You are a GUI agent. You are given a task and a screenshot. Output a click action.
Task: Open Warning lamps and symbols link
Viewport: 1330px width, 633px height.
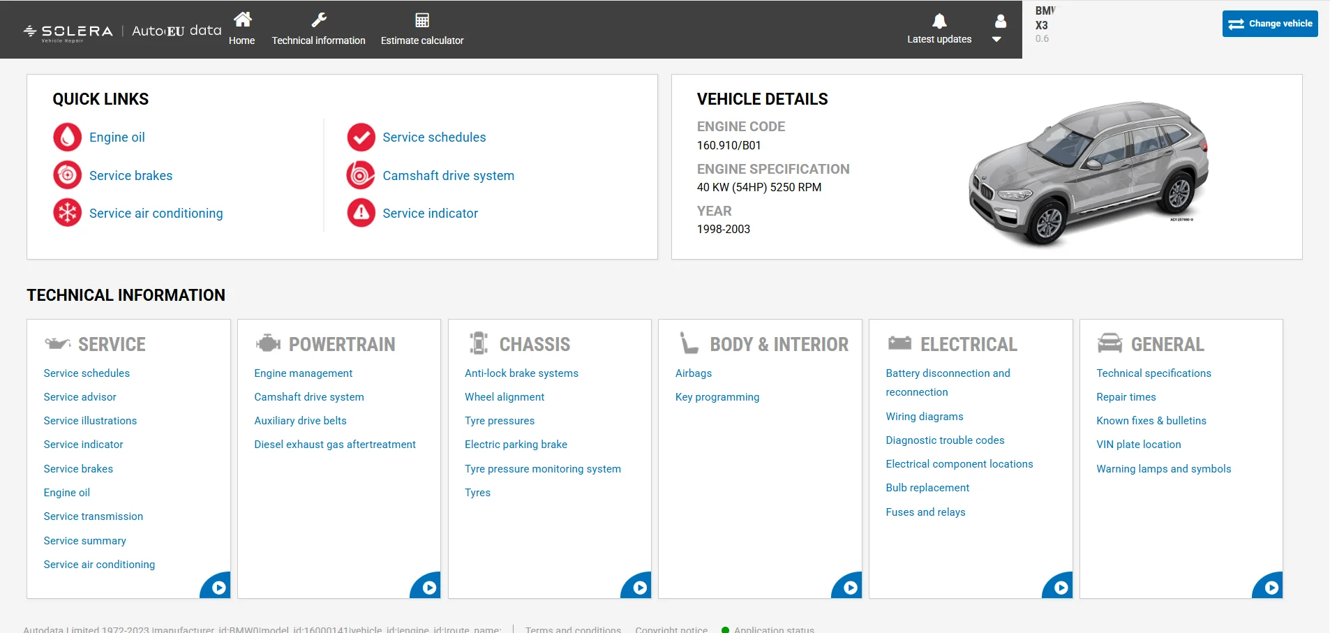tap(1164, 469)
